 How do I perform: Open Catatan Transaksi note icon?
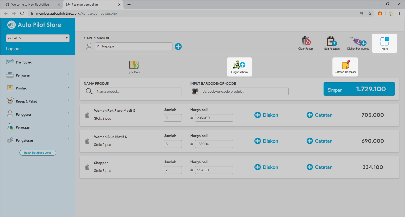coord(345,65)
